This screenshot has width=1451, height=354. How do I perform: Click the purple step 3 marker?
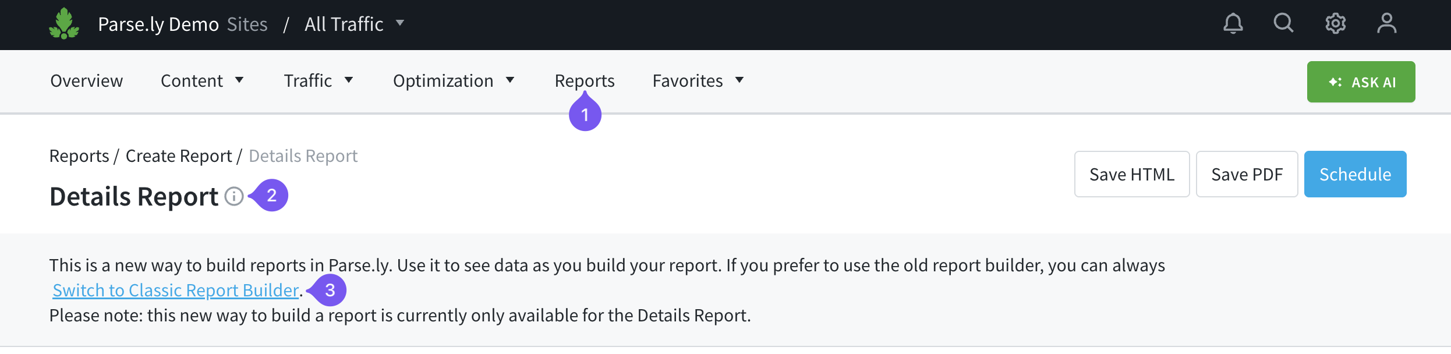[330, 290]
